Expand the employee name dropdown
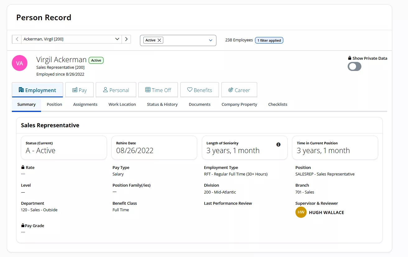Viewport: 408px width, 257px height. pyautogui.click(x=117, y=39)
